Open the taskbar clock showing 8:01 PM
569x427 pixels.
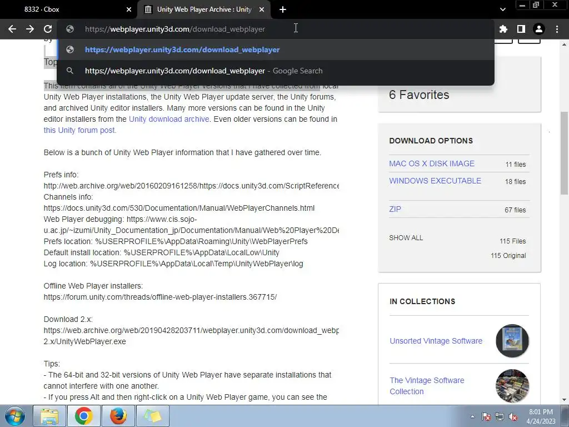pyautogui.click(x=541, y=416)
